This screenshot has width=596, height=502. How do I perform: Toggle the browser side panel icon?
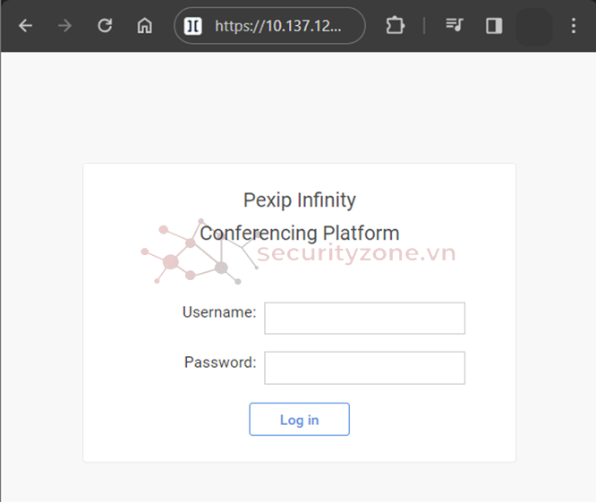coord(494,26)
